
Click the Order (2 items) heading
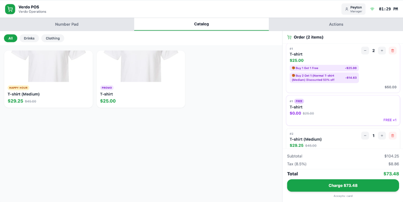(309, 37)
